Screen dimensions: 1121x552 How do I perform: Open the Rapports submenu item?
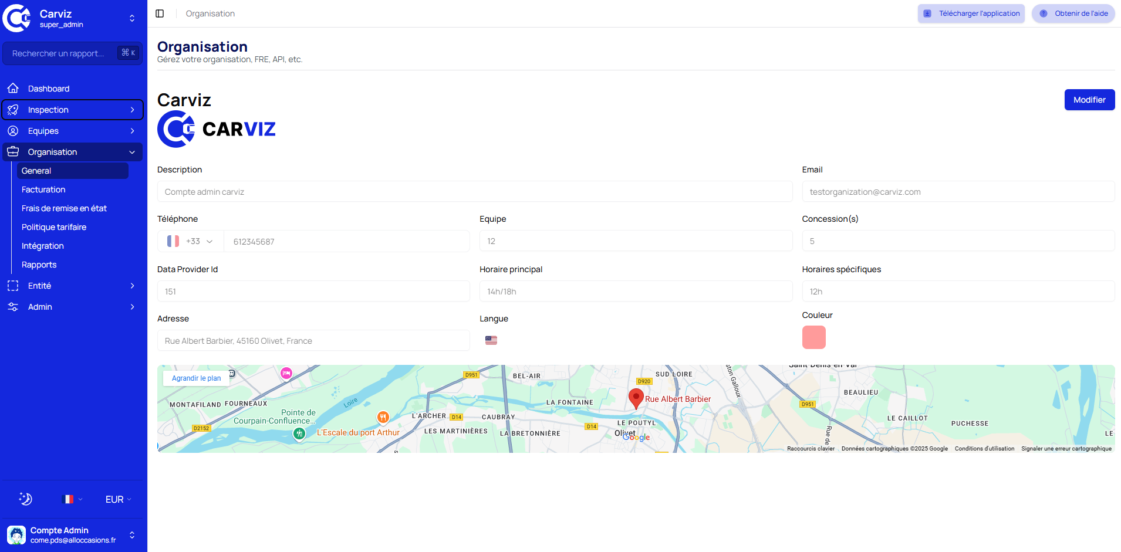[x=73, y=265]
